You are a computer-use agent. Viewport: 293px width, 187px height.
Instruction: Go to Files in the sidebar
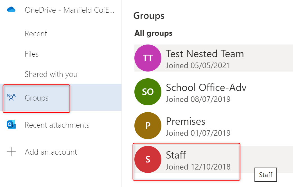[x=32, y=54]
